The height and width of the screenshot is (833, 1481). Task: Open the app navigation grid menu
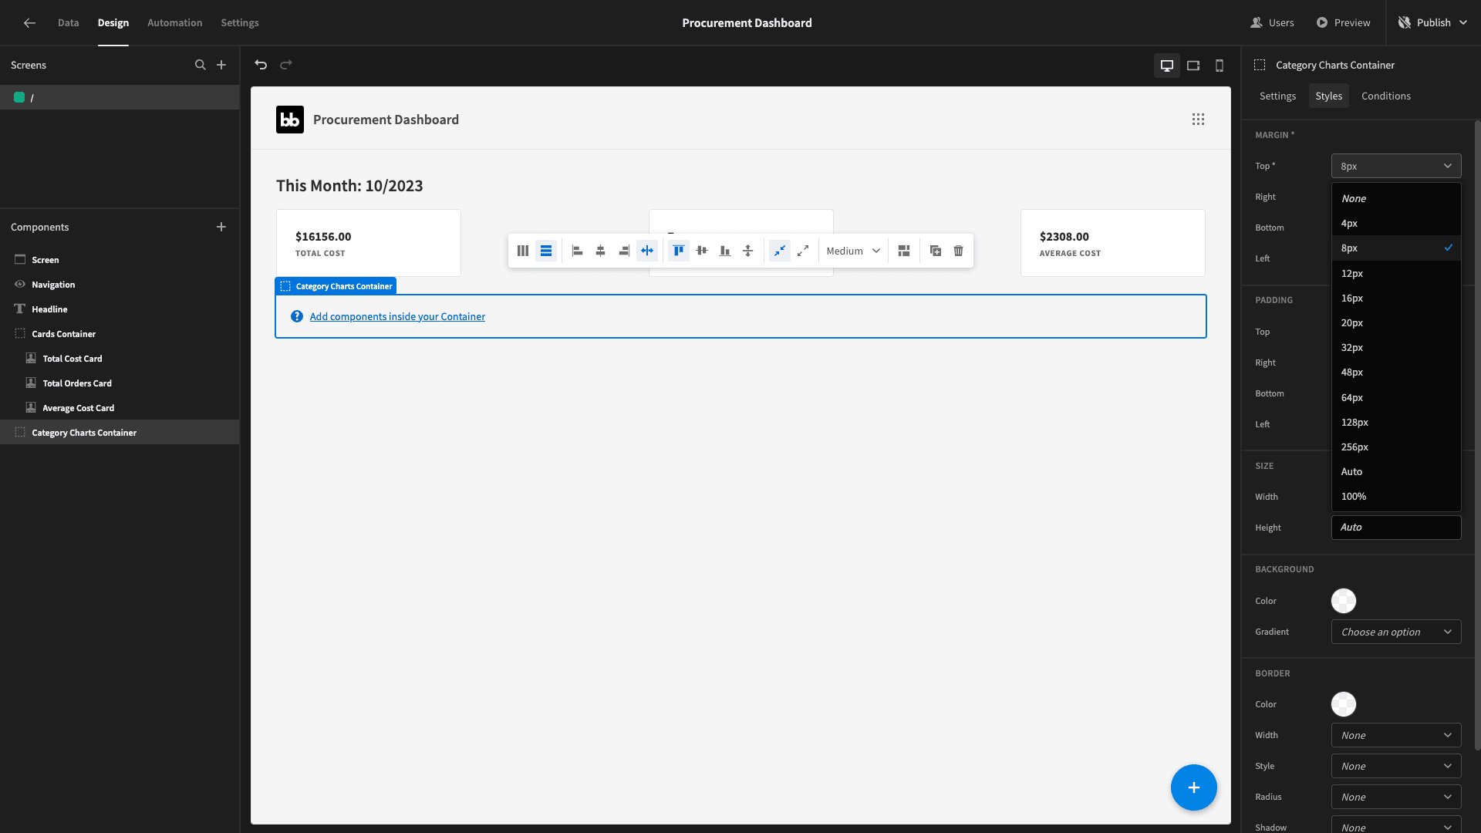click(x=1198, y=120)
